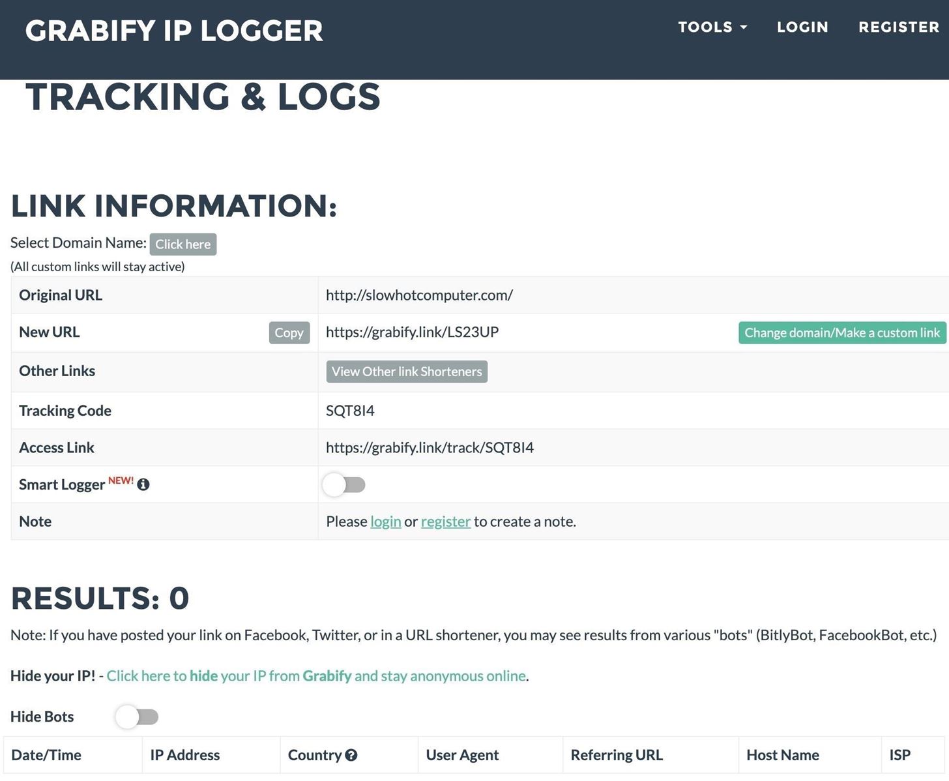Viewport: 949px width, 781px height.
Task: Click the Results: 0 heading
Action: click(x=100, y=598)
